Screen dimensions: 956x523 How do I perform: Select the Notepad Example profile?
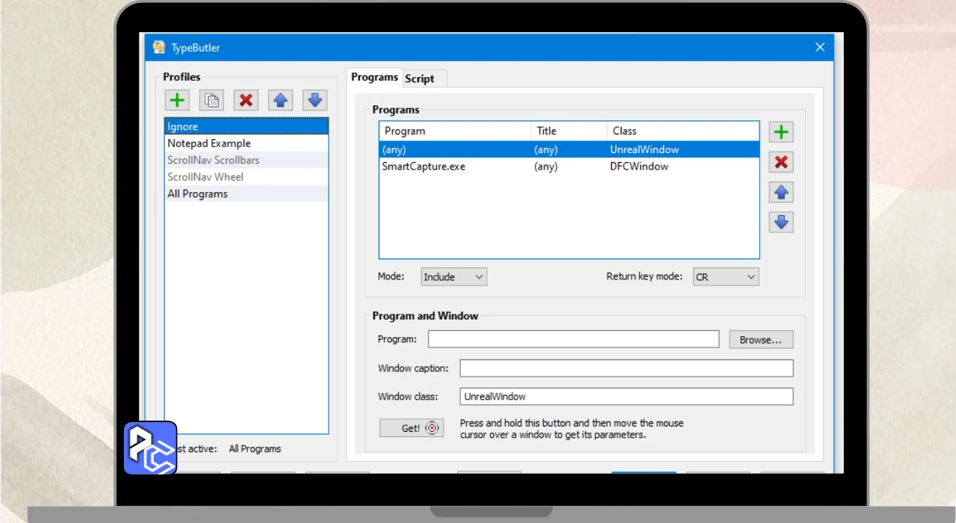click(209, 143)
